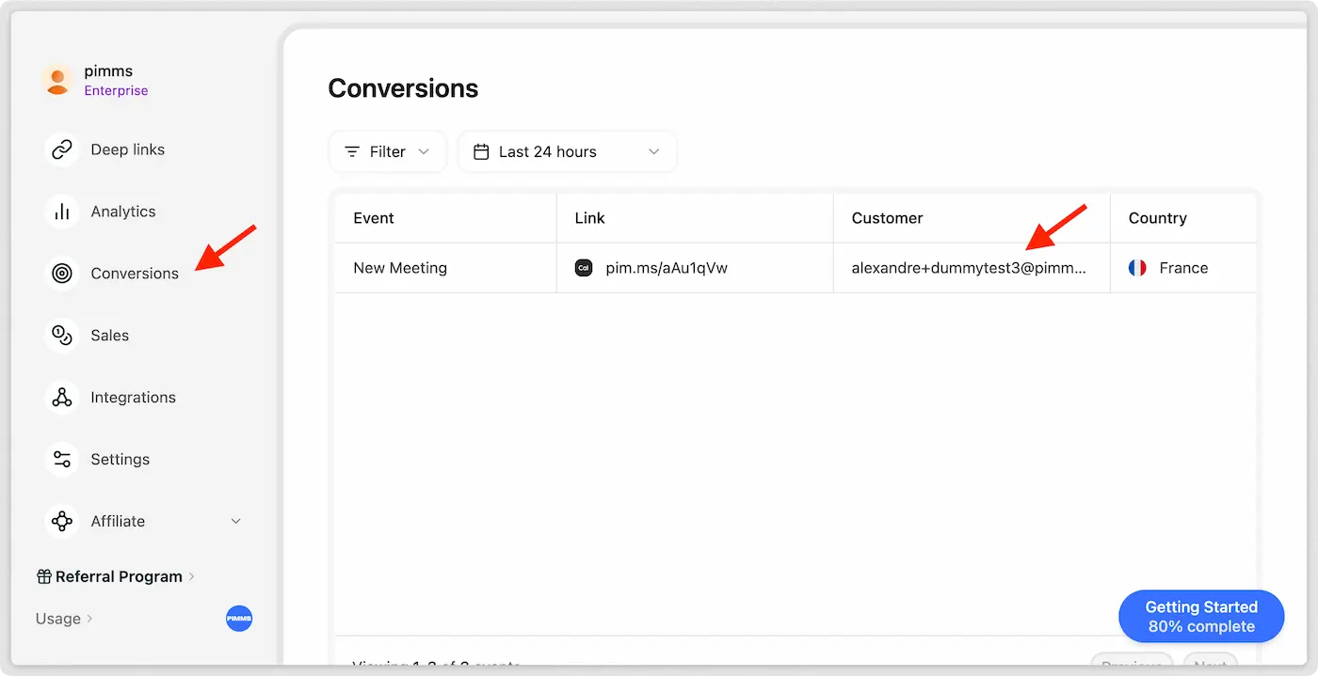Viewport: 1318px width, 676px height.
Task: Open Settings via sliders icon
Action: coord(62,460)
